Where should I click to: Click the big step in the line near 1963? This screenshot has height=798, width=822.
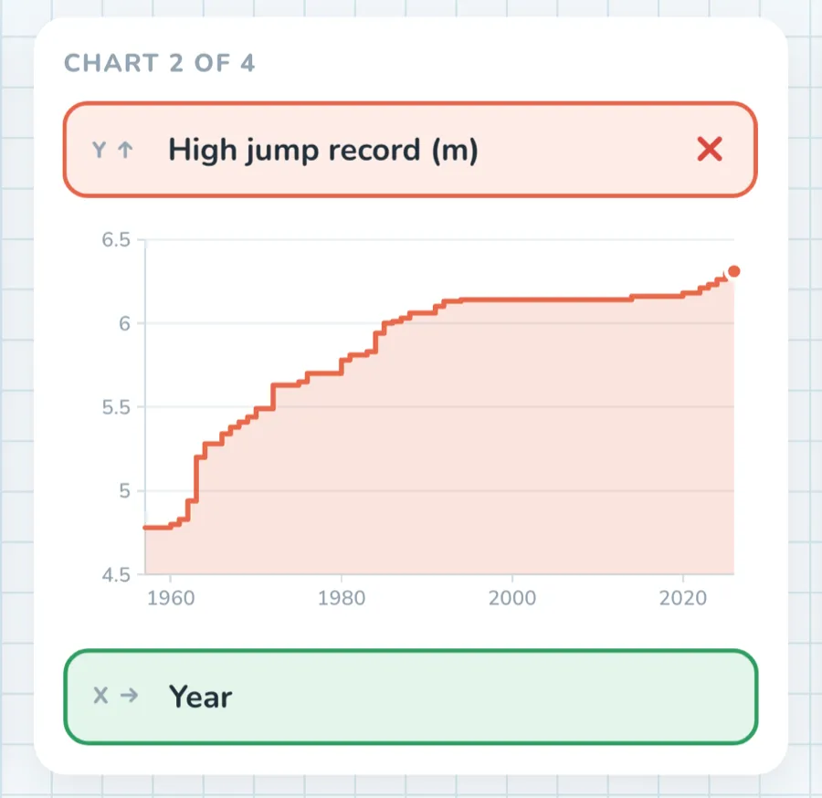[196, 479]
